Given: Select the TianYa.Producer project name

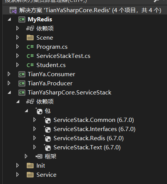Looking at the screenshot, I should (x=50, y=83).
